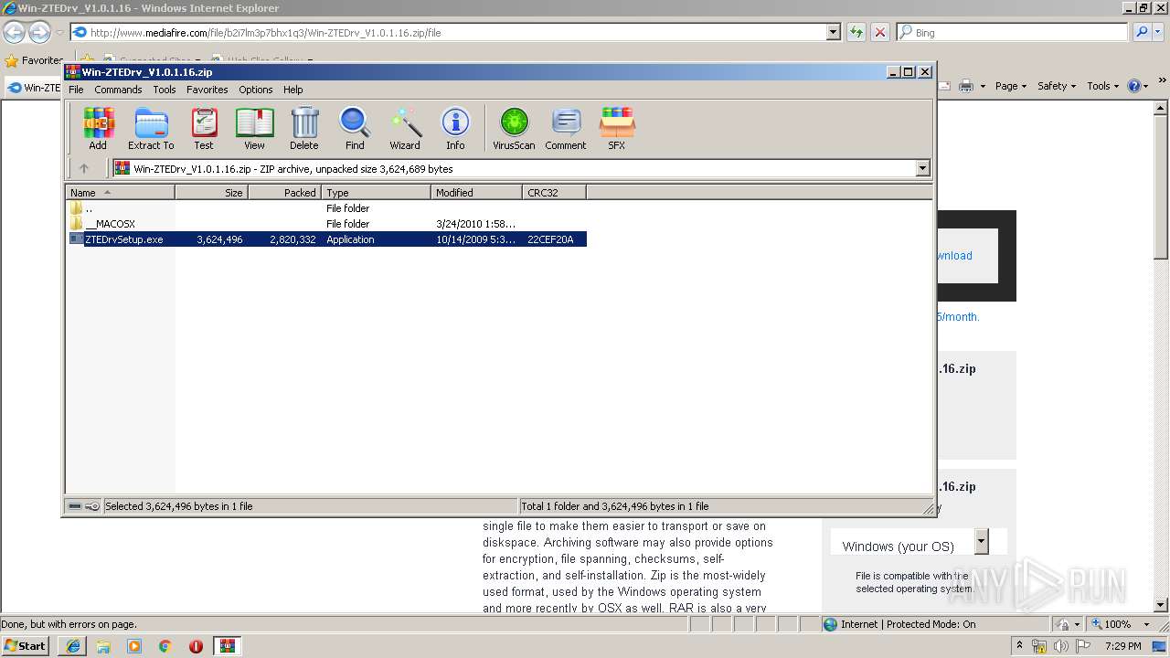Go up one folder level arrow
Image resolution: width=1170 pixels, height=658 pixels.
[84, 168]
